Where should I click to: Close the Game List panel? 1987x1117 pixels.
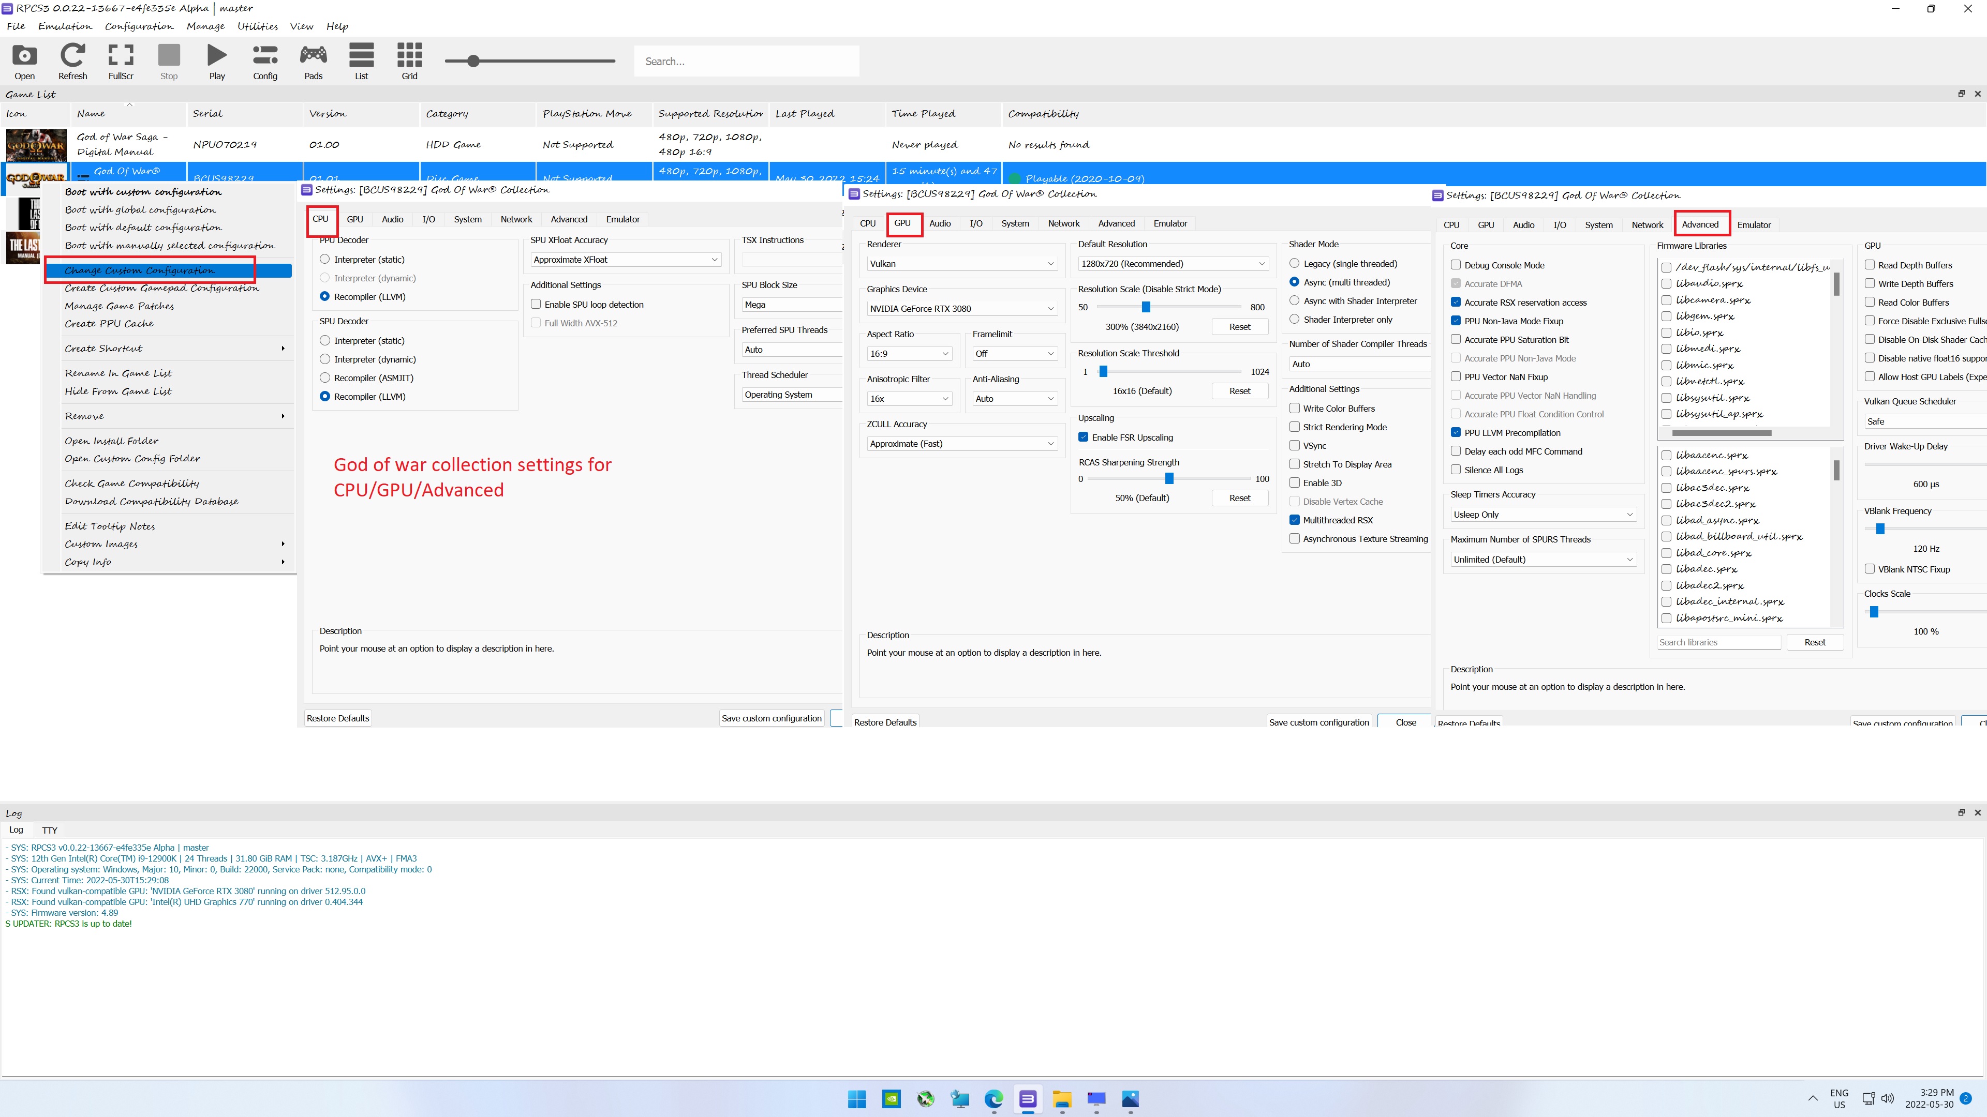[x=1978, y=94]
